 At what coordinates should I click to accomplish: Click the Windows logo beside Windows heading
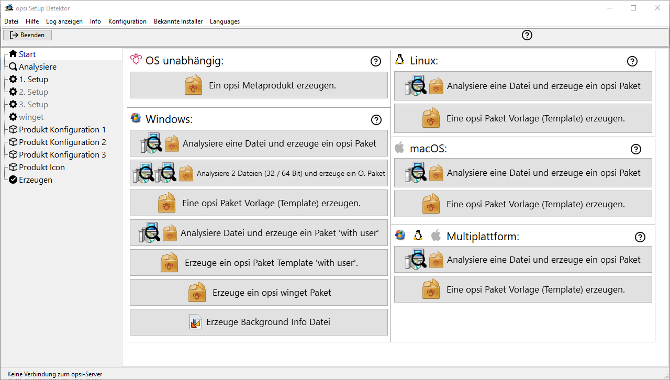click(136, 118)
